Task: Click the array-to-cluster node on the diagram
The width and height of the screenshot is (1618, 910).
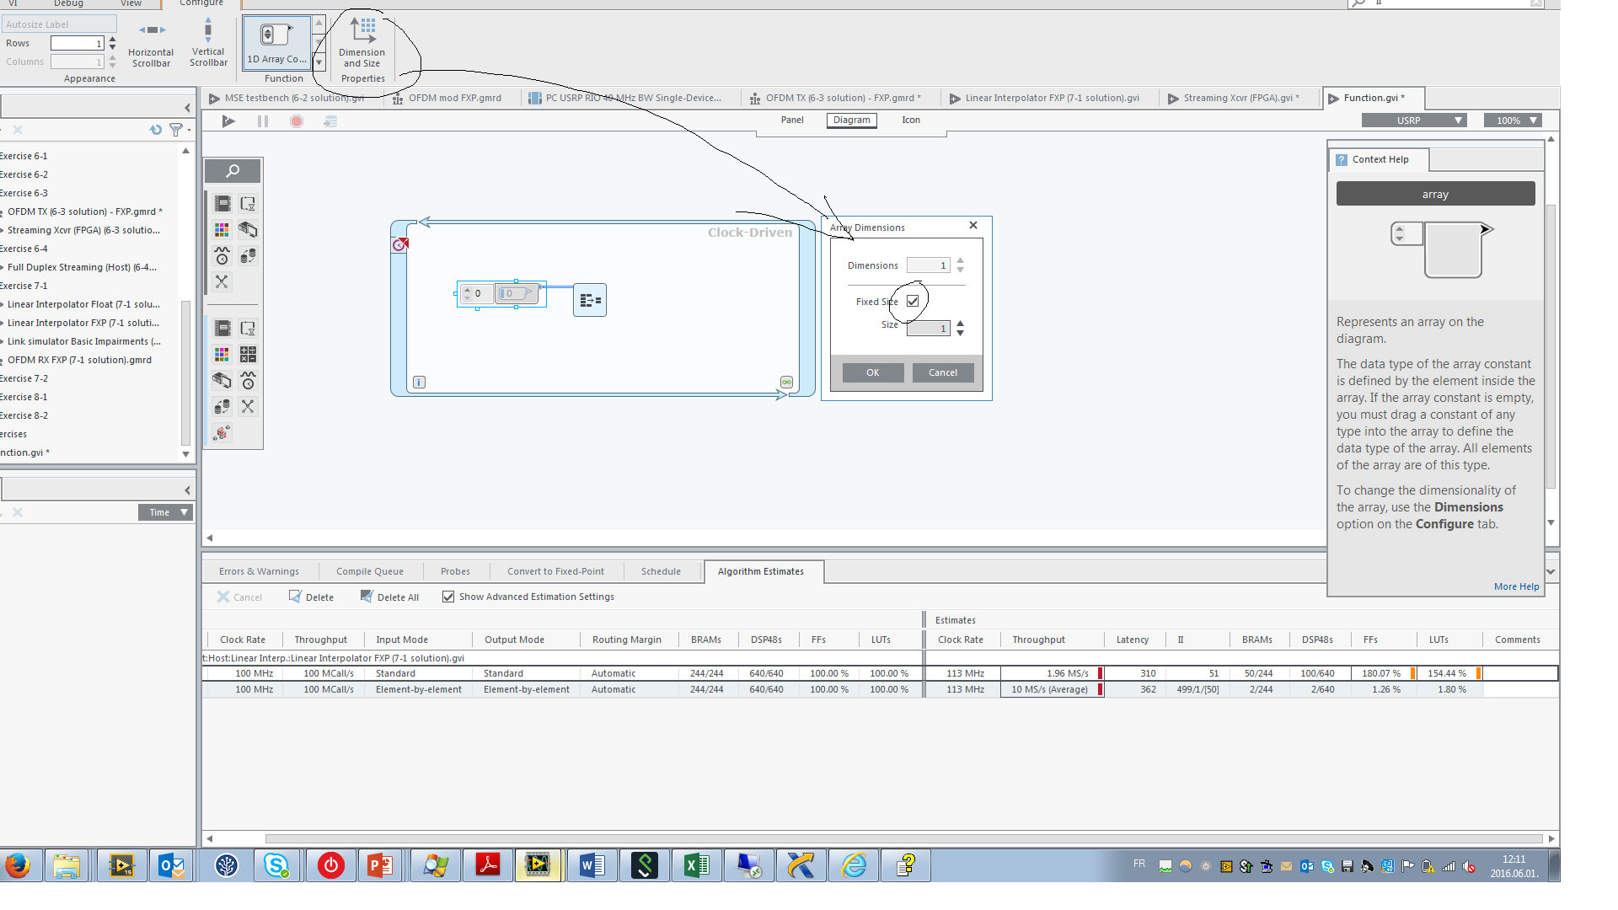Action: coord(590,300)
